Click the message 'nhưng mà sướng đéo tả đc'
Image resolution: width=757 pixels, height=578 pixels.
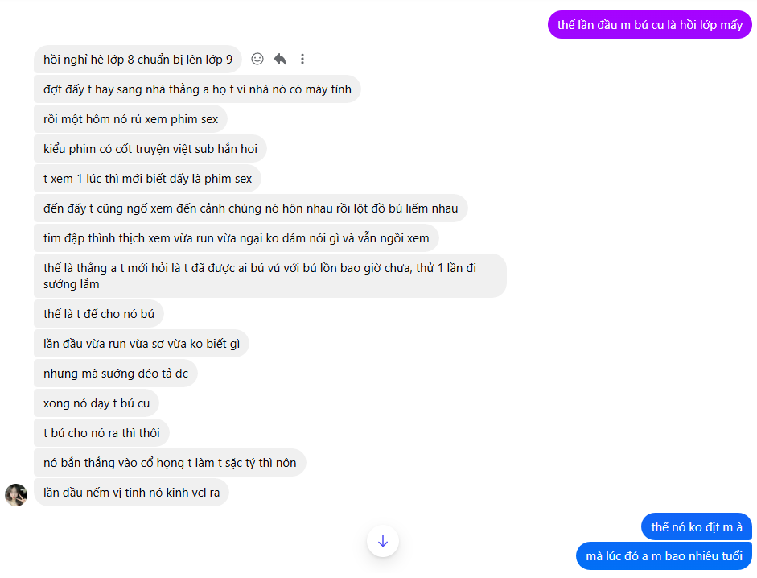[115, 373]
